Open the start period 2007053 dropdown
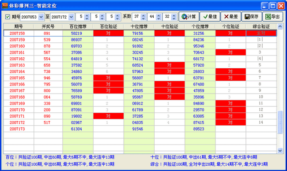The height and width of the screenshot is (171, 287). point(41,17)
